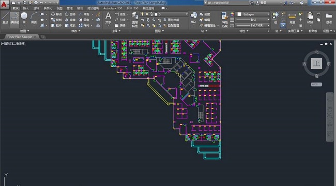This screenshot has width=336, height=186.
Task: Click the WCS label below ViewCube
Action: pyautogui.click(x=316, y=84)
